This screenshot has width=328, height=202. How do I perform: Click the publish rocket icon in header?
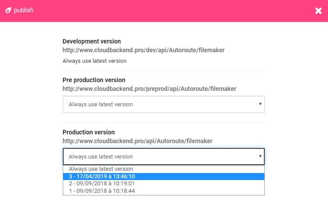click(8, 11)
